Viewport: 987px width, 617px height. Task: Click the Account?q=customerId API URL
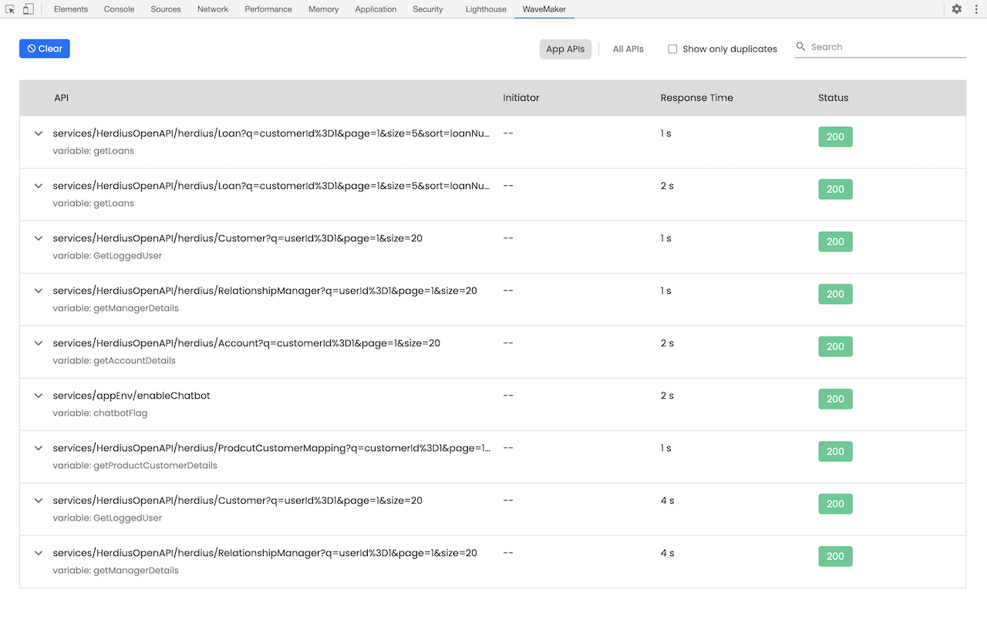(247, 343)
